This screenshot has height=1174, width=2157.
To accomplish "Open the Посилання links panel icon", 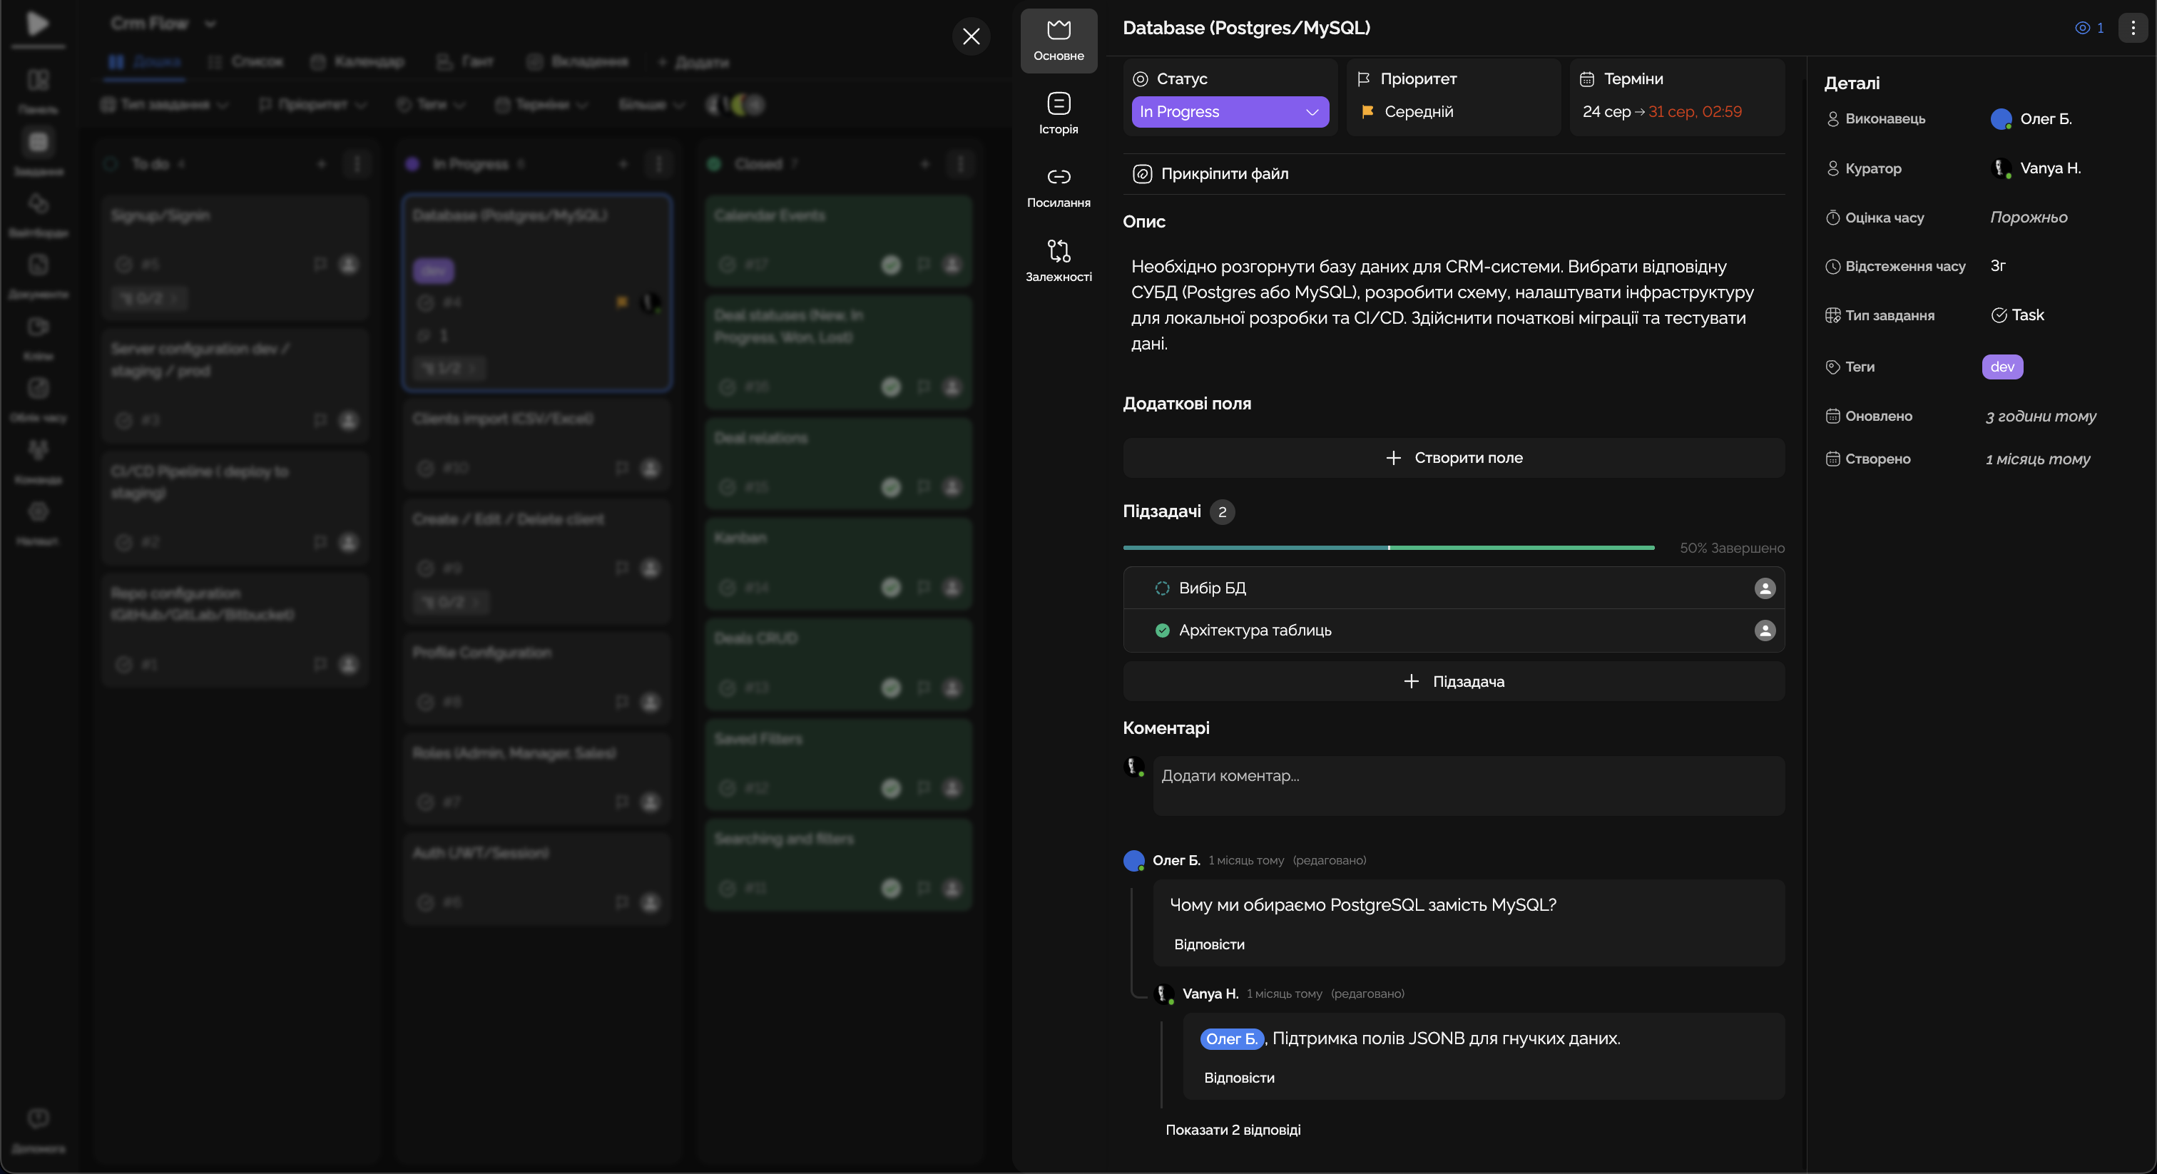I will pyautogui.click(x=1059, y=178).
